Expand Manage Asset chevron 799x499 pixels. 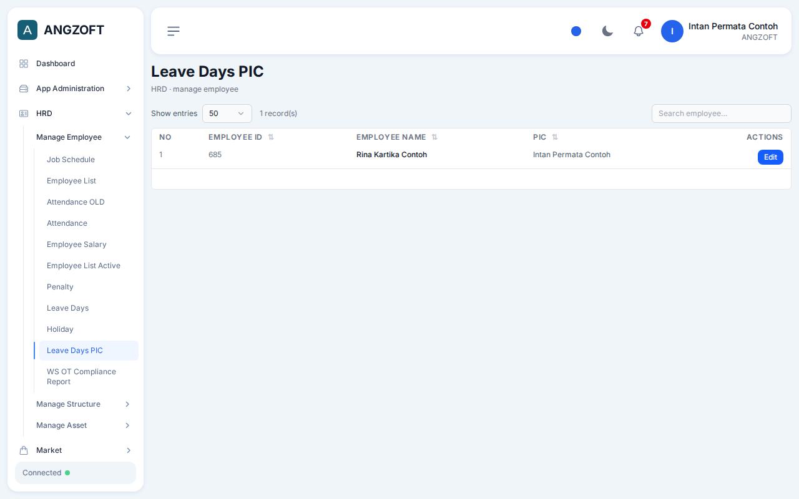(127, 425)
